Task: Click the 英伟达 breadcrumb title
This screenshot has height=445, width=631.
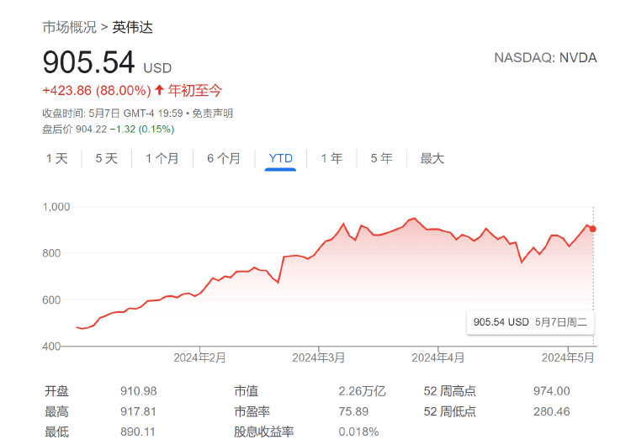Action: (x=133, y=28)
